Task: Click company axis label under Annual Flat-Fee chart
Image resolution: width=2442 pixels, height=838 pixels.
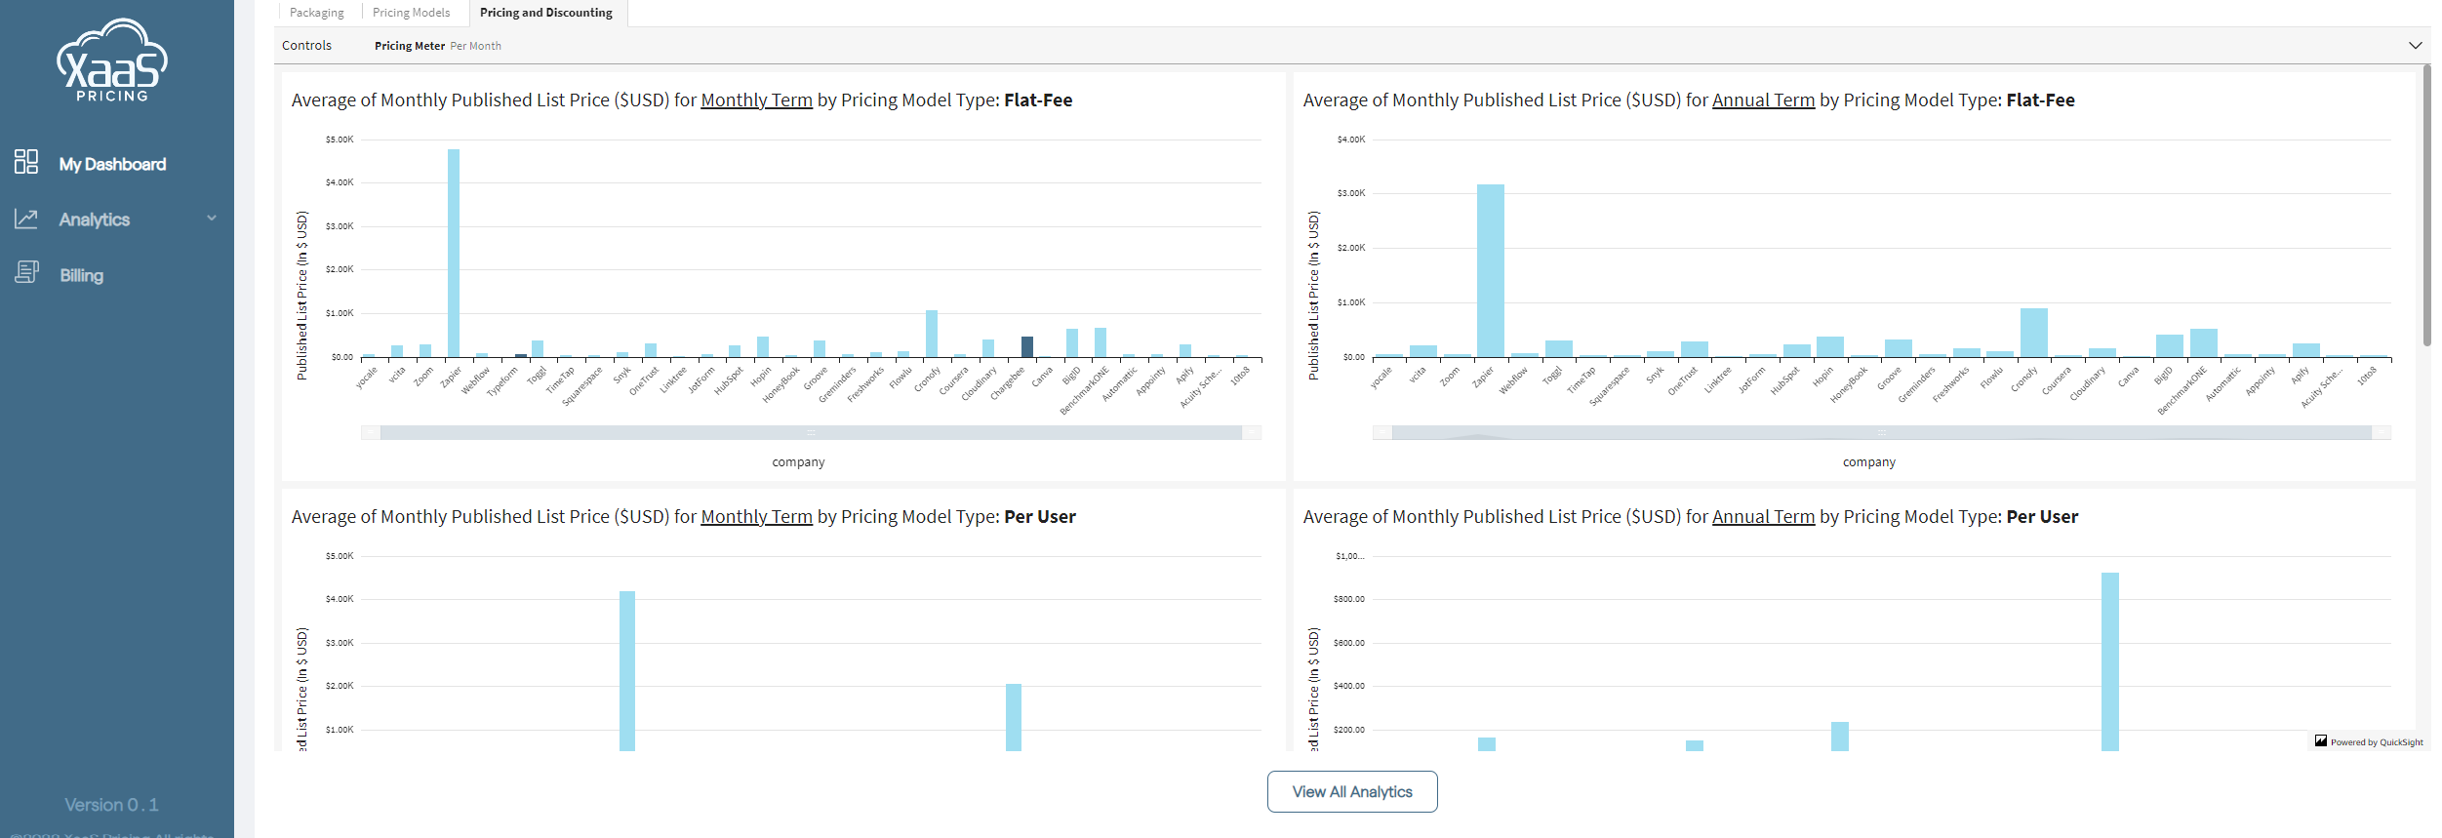Action: (1869, 461)
